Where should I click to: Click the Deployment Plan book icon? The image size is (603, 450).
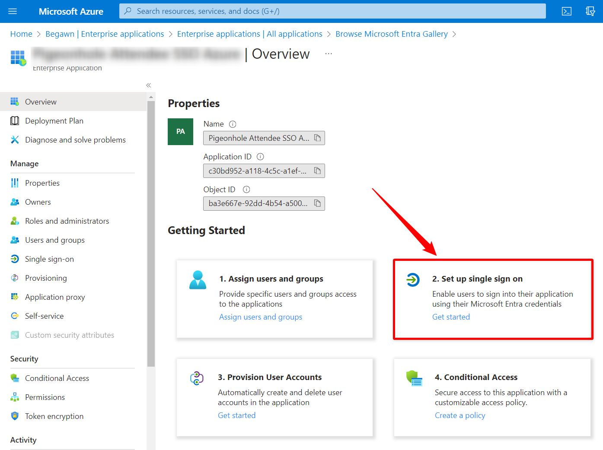(x=15, y=120)
